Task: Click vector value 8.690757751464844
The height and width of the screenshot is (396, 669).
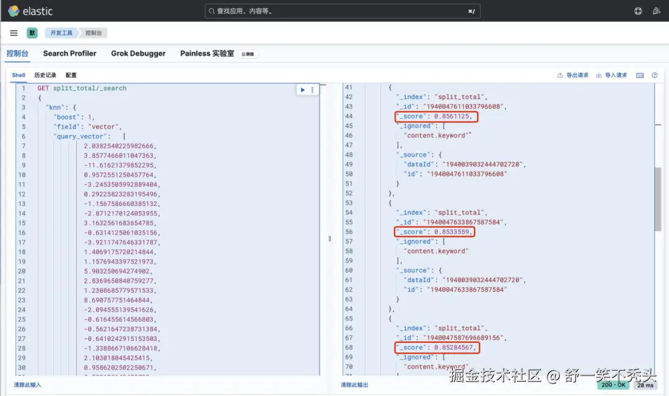Action: coord(118,300)
